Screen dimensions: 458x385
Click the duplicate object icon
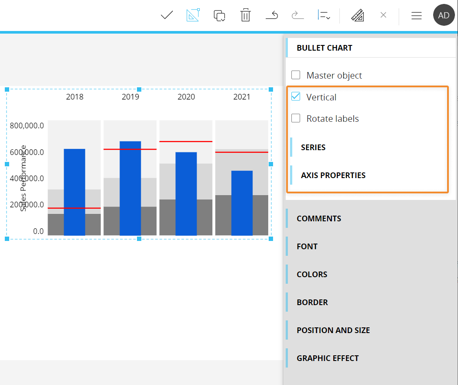pyautogui.click(x=219, y=15)
